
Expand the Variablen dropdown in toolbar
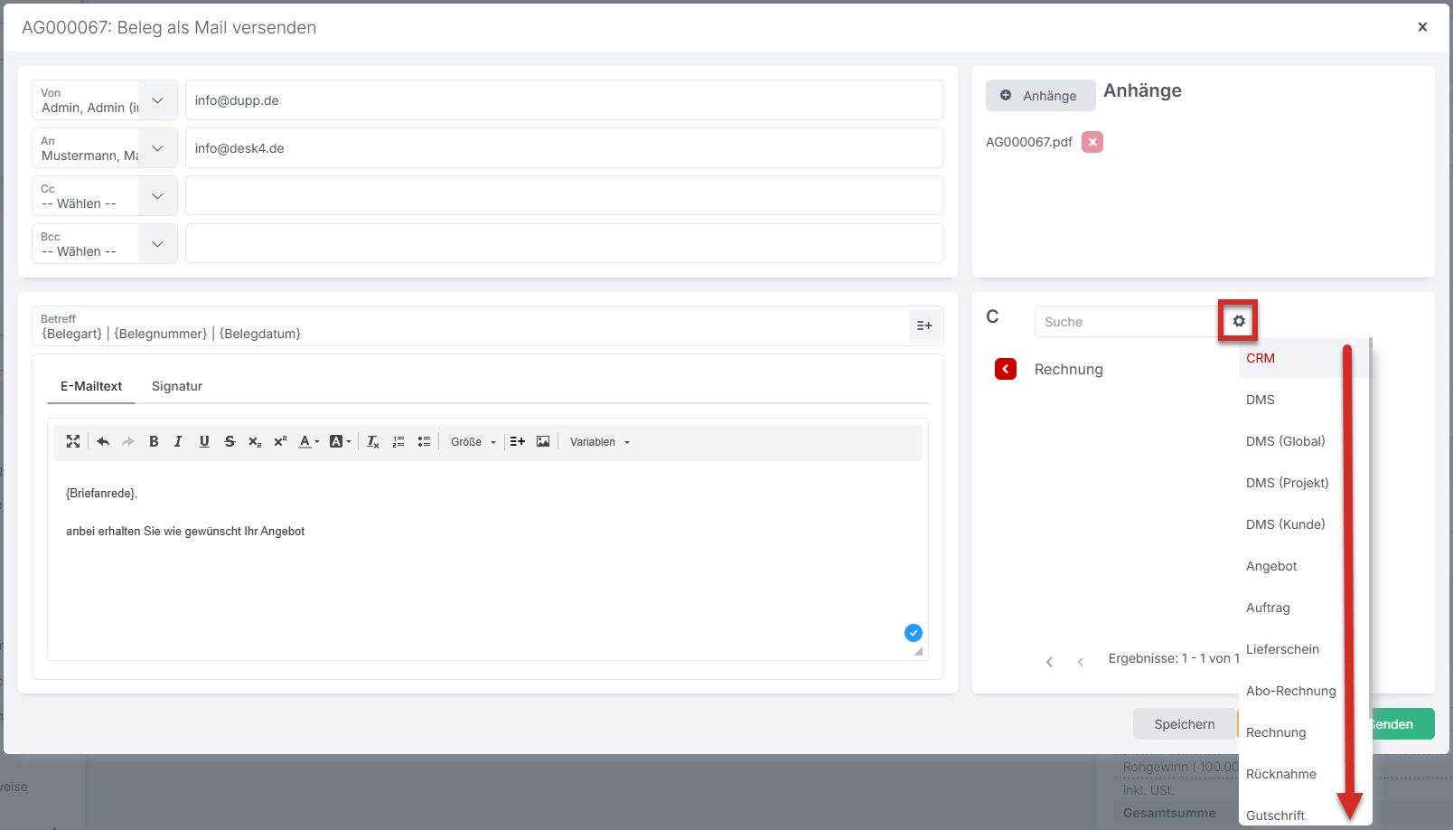599,442
